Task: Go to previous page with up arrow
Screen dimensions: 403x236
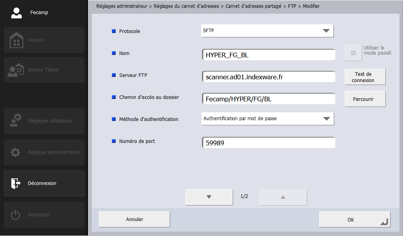Action: click(283, 197)
